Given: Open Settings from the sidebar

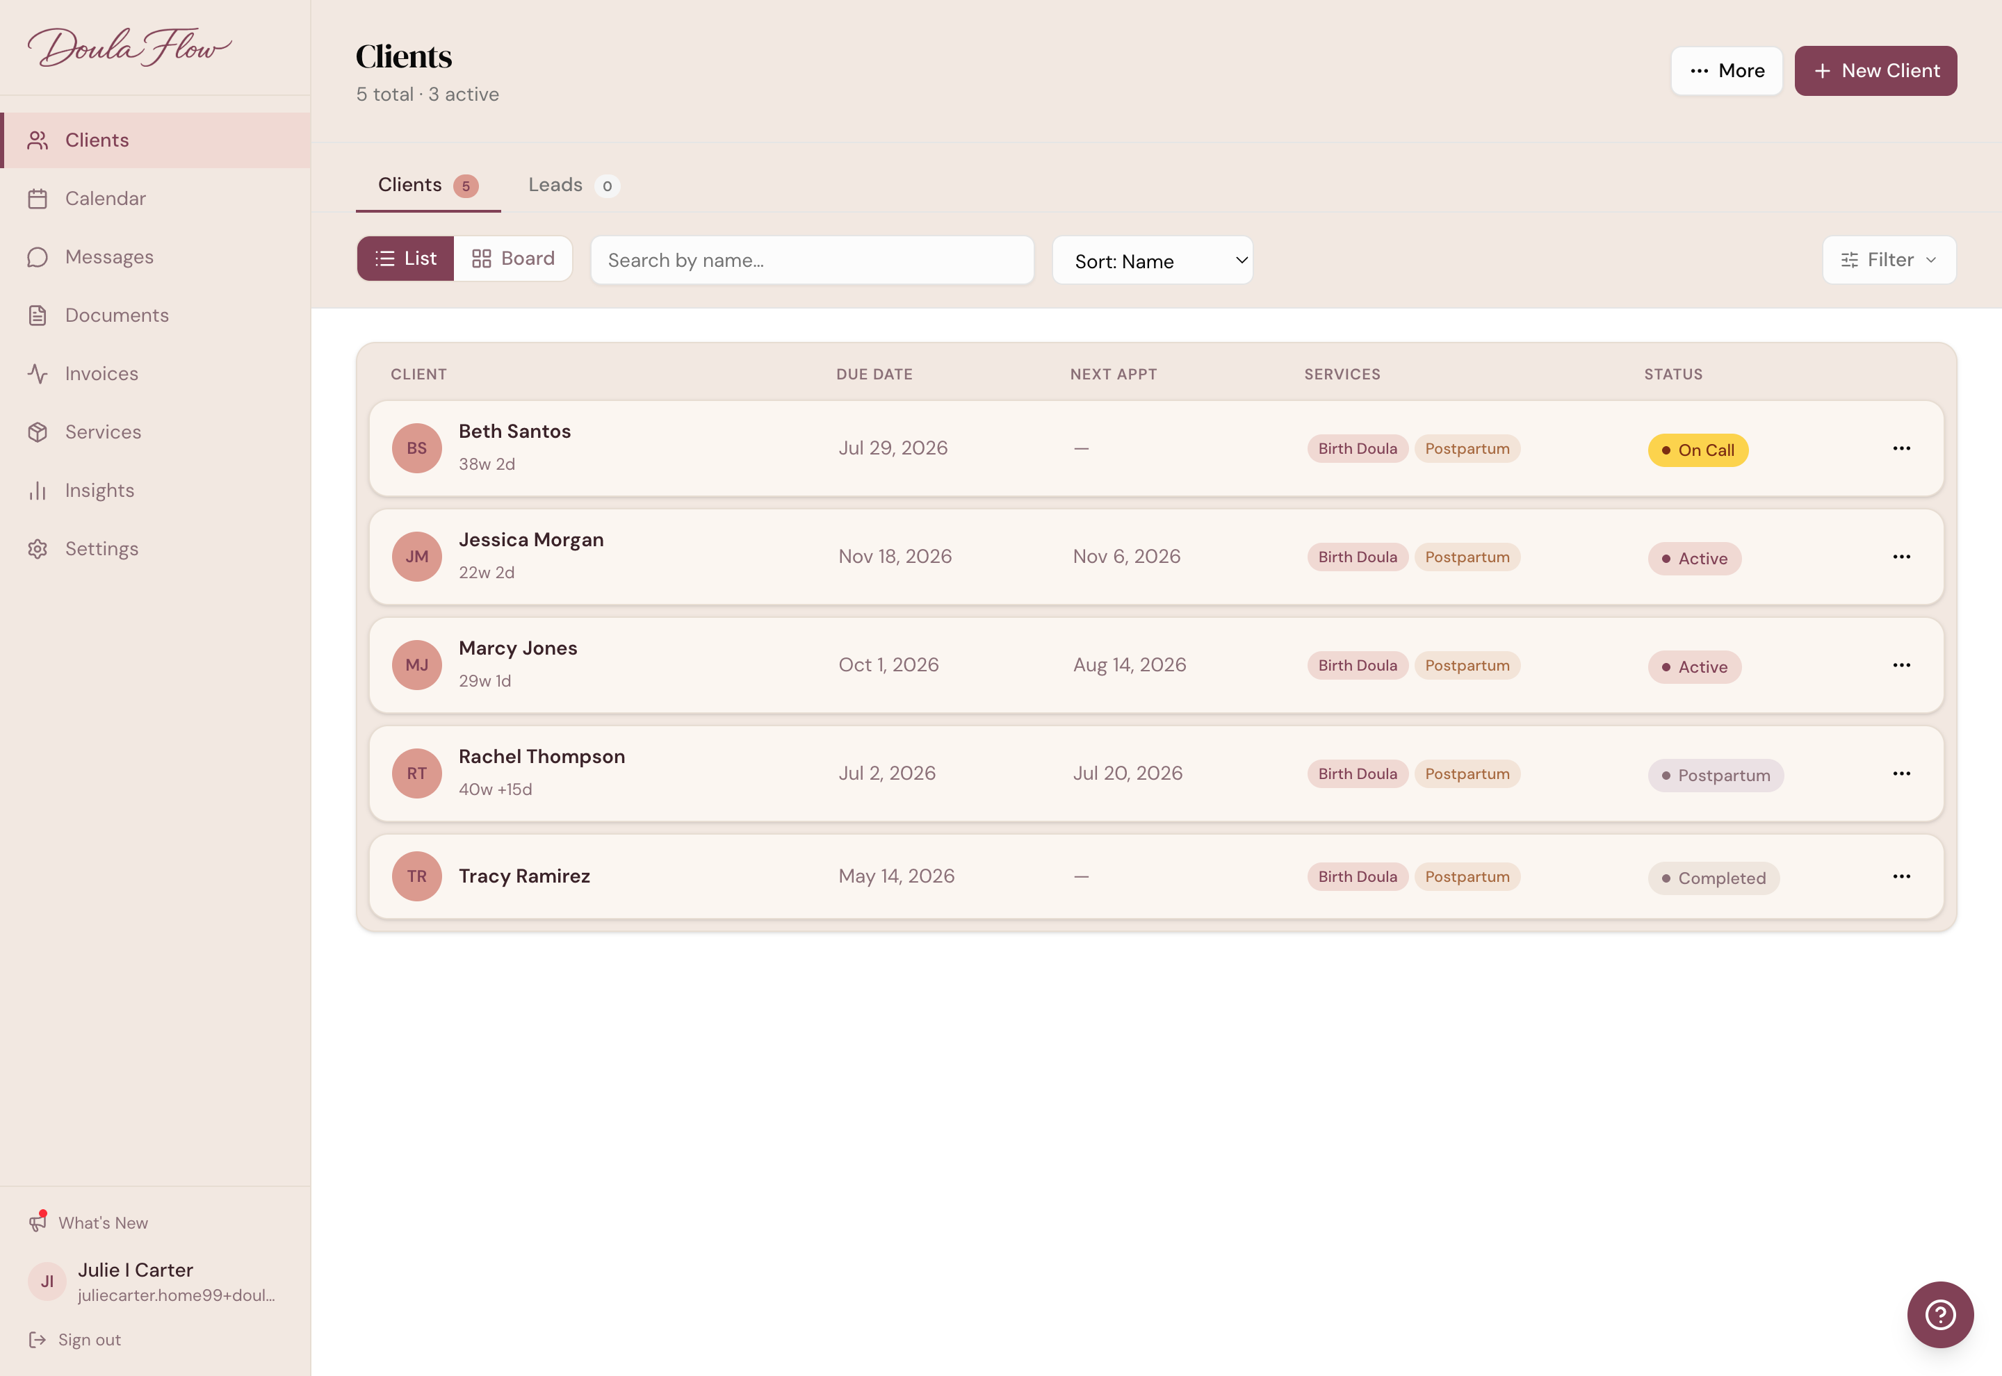Looking at the screenshot, I should coord(155,548).
